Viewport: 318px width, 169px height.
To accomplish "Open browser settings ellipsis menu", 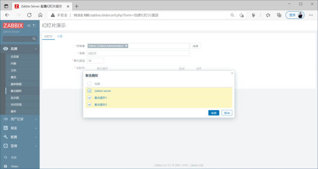I will [311, 15].
